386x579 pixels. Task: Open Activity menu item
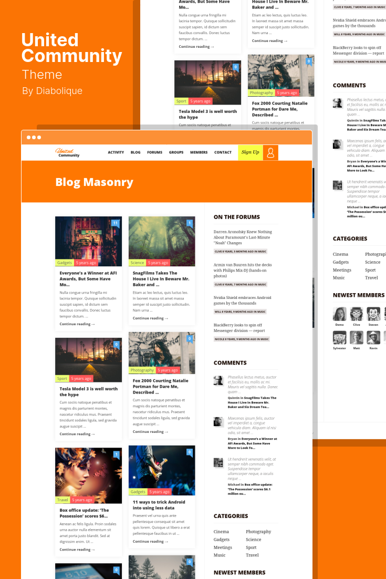pos(116,152)
